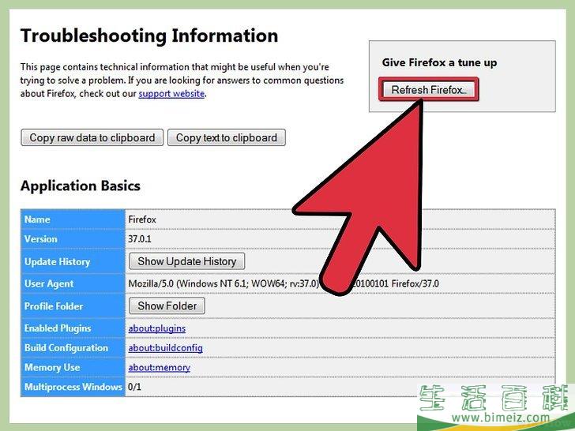Image resolution: width=575 pixels, height=431 pixels.
Task: Select the version value 37.0.1
Action: [140, 239]
